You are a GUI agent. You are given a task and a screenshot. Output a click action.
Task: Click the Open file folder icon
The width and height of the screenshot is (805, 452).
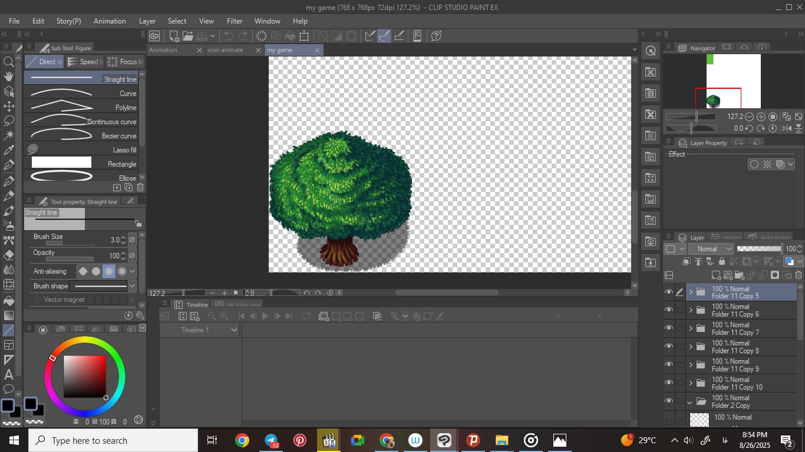pyautogui.click(x=188, y=36)
